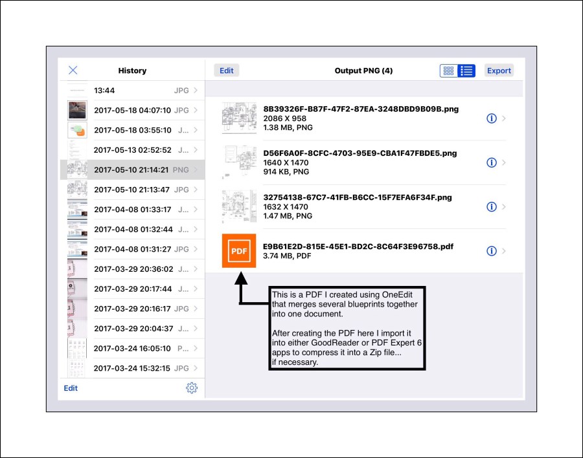Close the History panel with X icon
The width and height of the screenshot is (583, 458).
(x=73, y=71)
